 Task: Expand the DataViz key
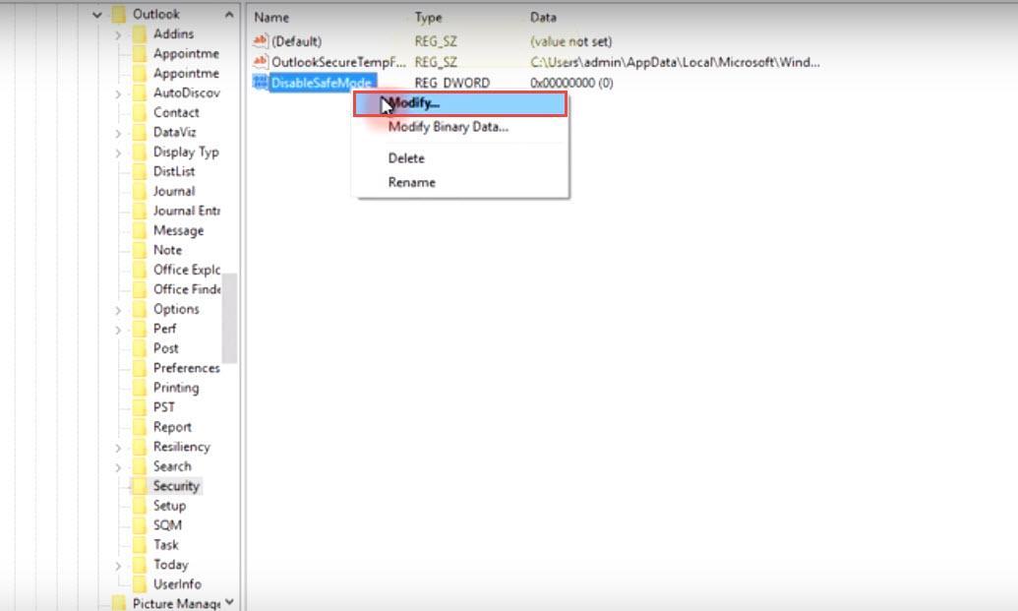pyautogui.click(x=118, y=133)
